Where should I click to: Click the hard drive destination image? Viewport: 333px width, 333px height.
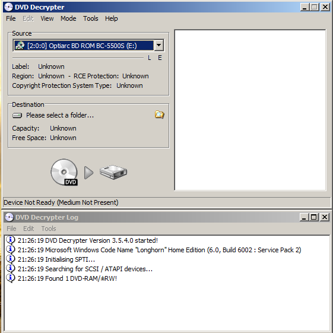coord(113,172)
